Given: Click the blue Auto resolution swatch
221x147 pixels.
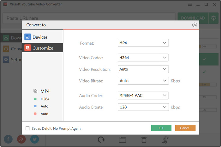Looking at the screenshot, I should (35, 106).
